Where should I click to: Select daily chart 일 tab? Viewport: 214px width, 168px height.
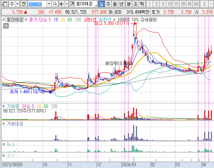click(102, 4)
